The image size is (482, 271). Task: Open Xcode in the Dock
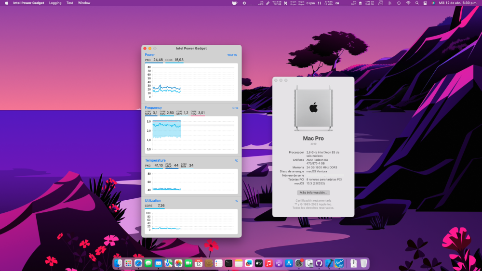click(x=329, y=263)
